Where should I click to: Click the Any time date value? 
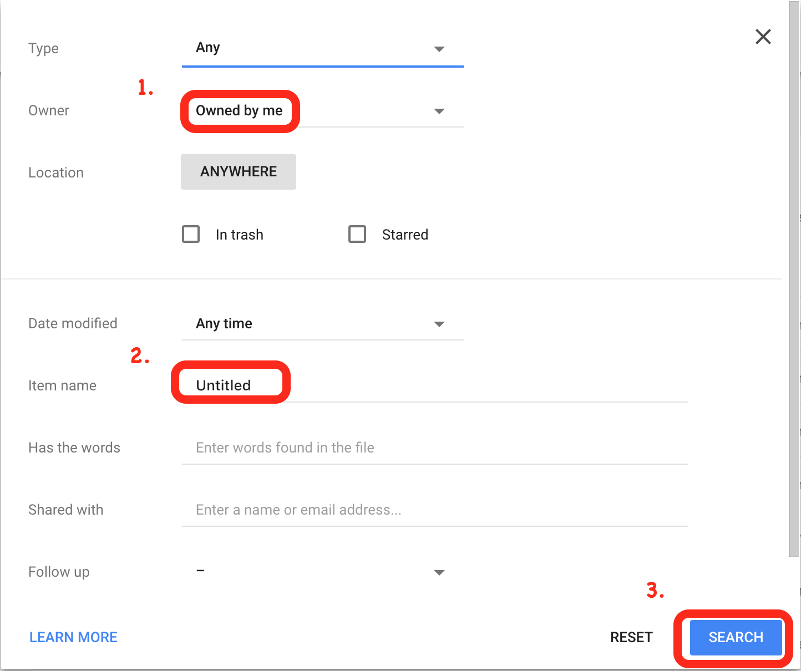[x=224, y=323]
